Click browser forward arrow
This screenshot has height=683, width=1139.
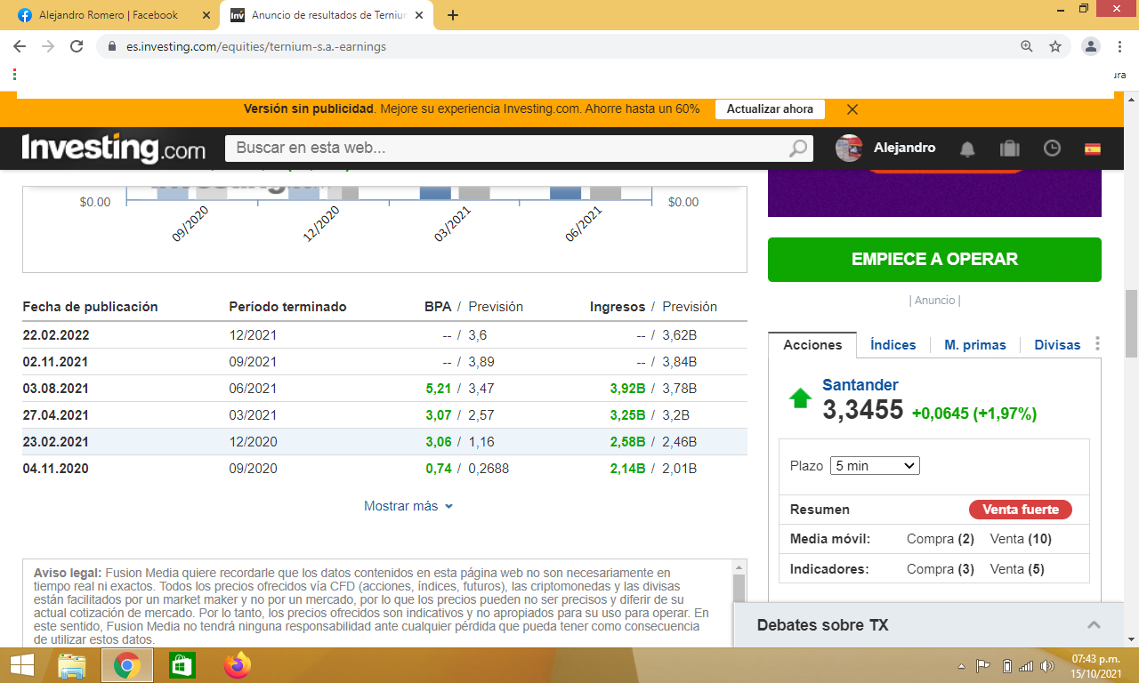pos(48,46)
